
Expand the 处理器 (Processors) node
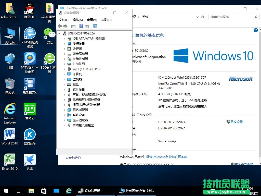(x=64, y=49)
